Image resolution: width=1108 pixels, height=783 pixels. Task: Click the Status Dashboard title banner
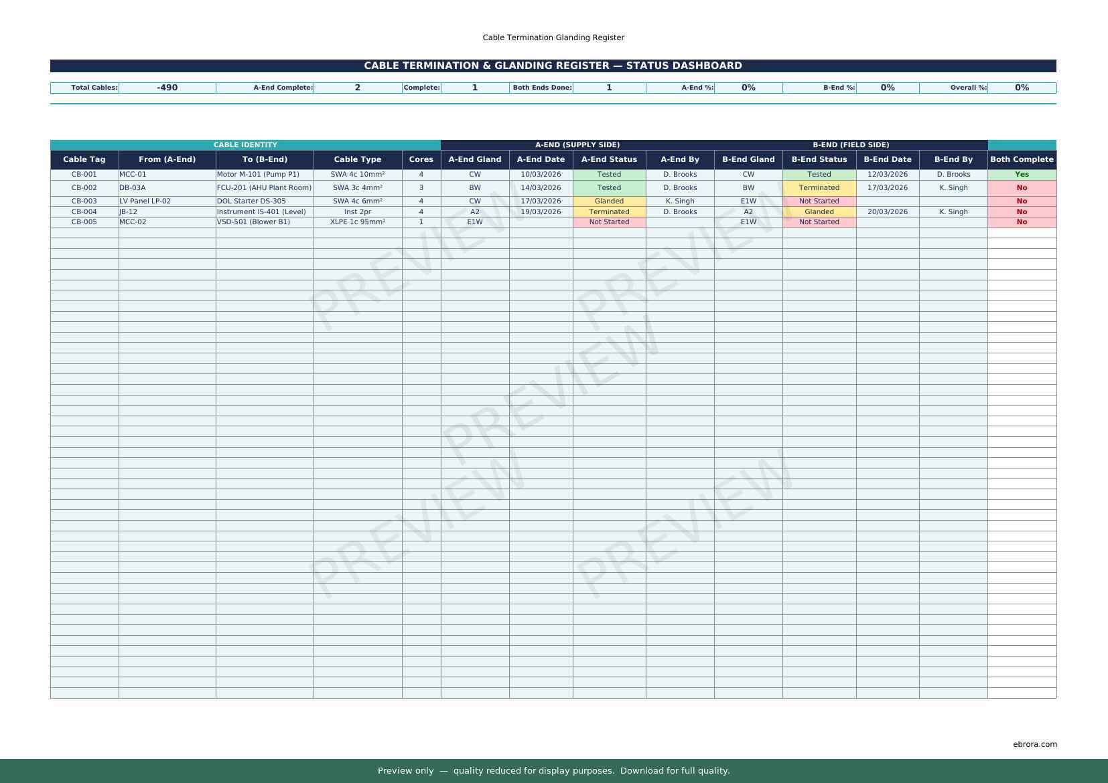(x=553, y=66)
